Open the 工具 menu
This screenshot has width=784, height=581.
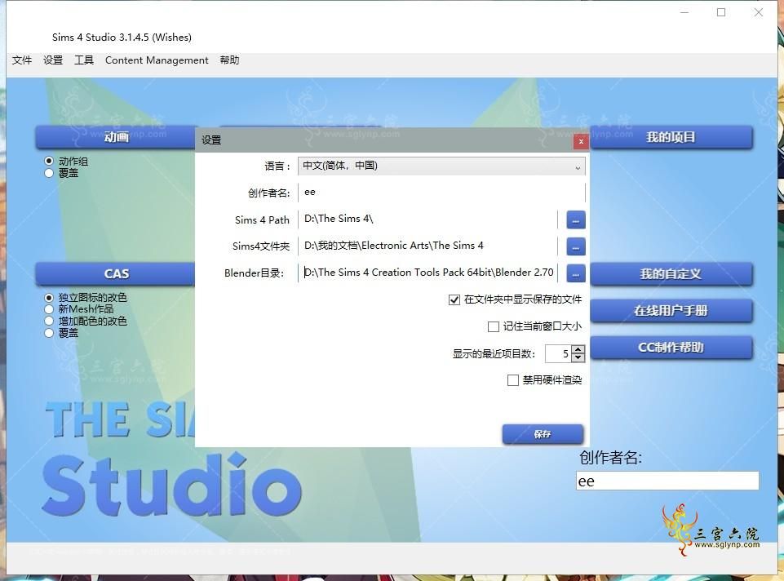[84, 60]
